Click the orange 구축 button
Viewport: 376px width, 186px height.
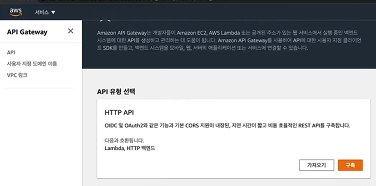coord(350,165)
